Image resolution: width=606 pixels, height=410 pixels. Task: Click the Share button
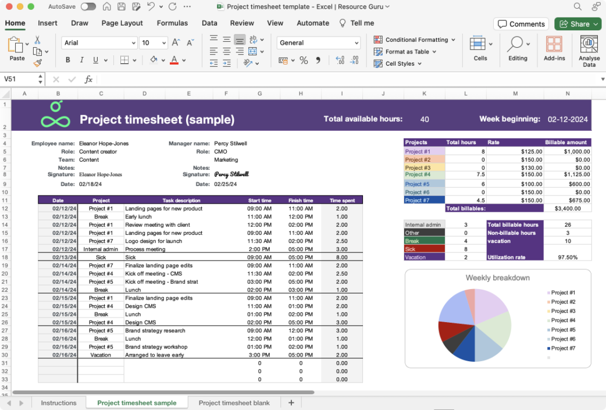pyautogui.click(x=578, y=23)
